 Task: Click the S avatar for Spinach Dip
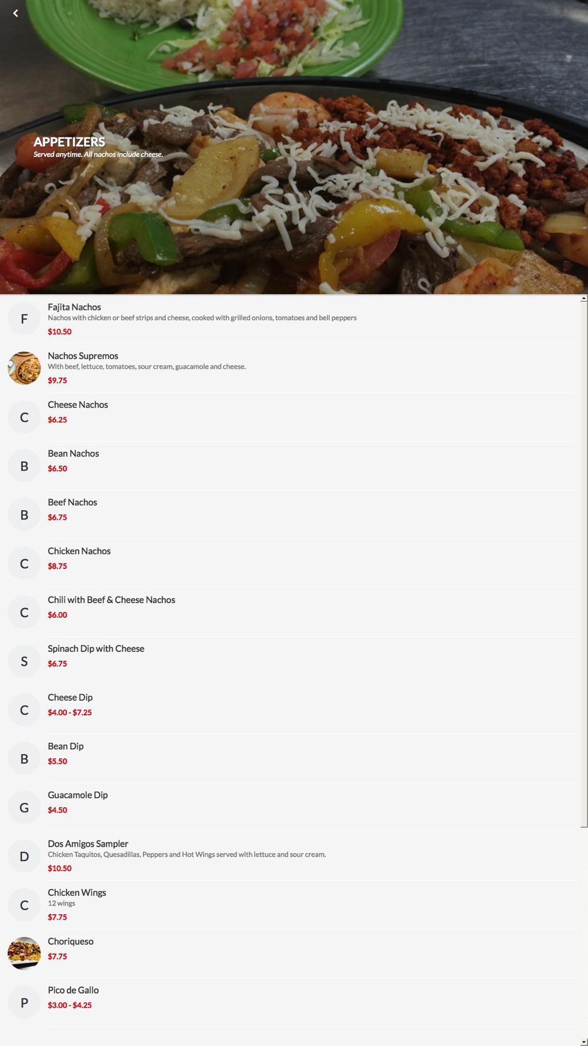tap(24, 661)
